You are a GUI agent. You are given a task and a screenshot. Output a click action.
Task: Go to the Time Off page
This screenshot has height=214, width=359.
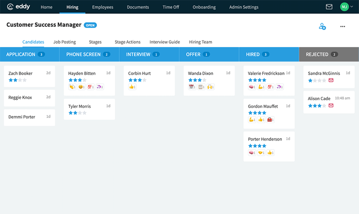pyautogui.click(x=170, y=7)
